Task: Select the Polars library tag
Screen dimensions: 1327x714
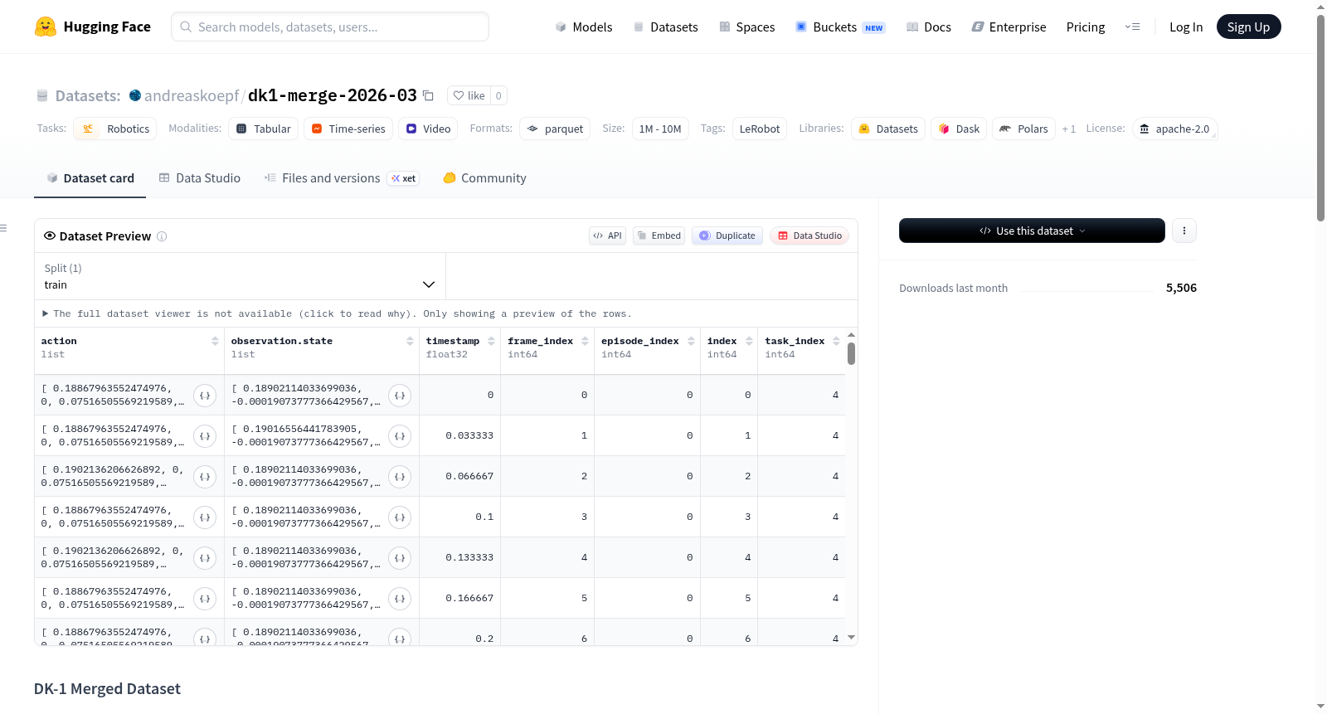Action: 1023,129
